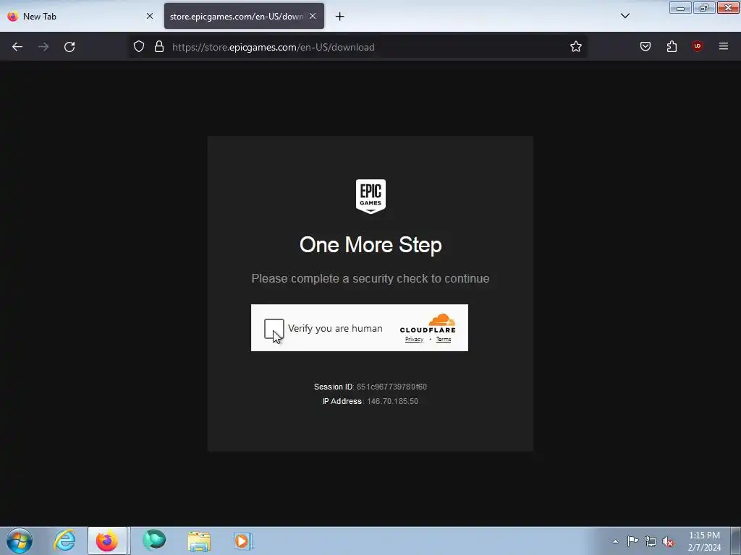Viewport: 741px width, 555px height.
Task: Bookmark this page with the star
Action: click(x=575, y=46)
